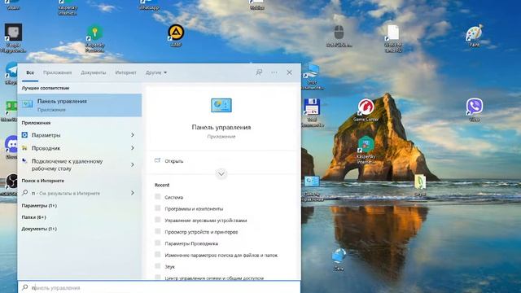Viewport: 521px width, 293px height.
Task: Open the Другие dropdown filter
Action: [x=156, y=72]
